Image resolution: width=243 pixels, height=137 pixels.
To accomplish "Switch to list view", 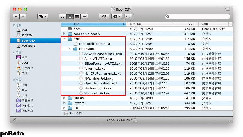I will click(x=70, y=16).
